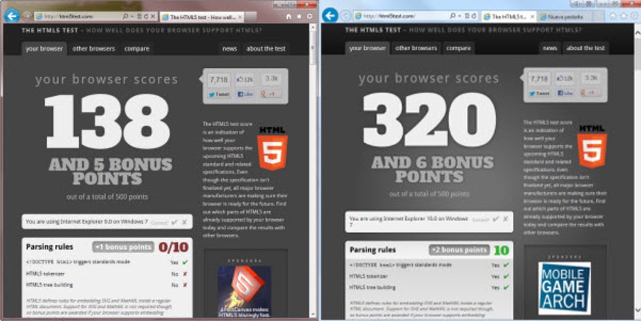Screen dimensions: 641x321
Task: Click 'HTML5 tree building' row in IE 10 window
Action: click(x=429, y=288)
